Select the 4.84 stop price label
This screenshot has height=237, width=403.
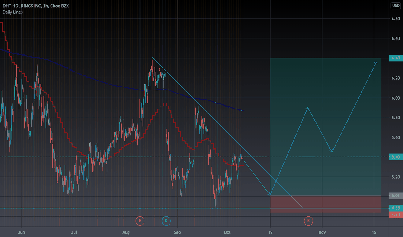click(396, 215)
